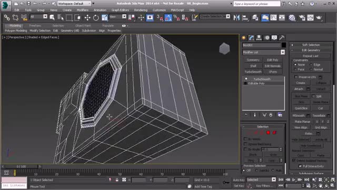Select the Link tool icon
This screenshot has height=190, width=337.
(7, 17)
